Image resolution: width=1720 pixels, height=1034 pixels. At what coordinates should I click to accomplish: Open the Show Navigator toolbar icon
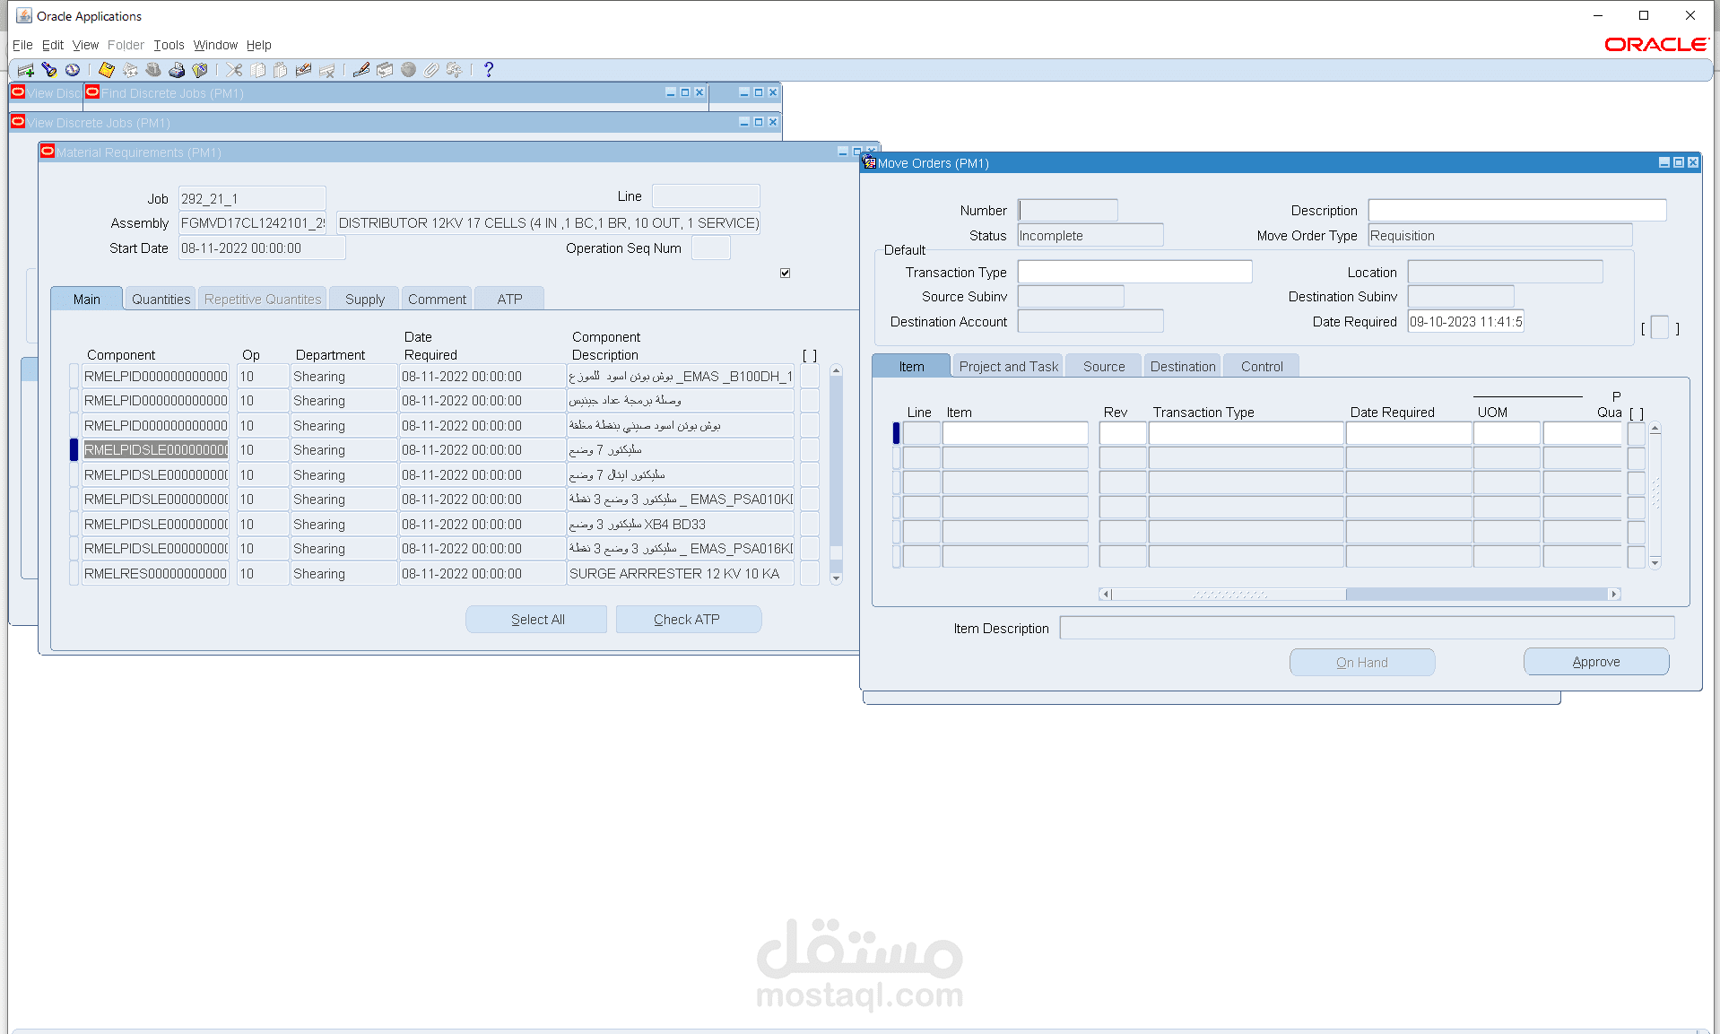pyautogui.click(x=73, y=70)
